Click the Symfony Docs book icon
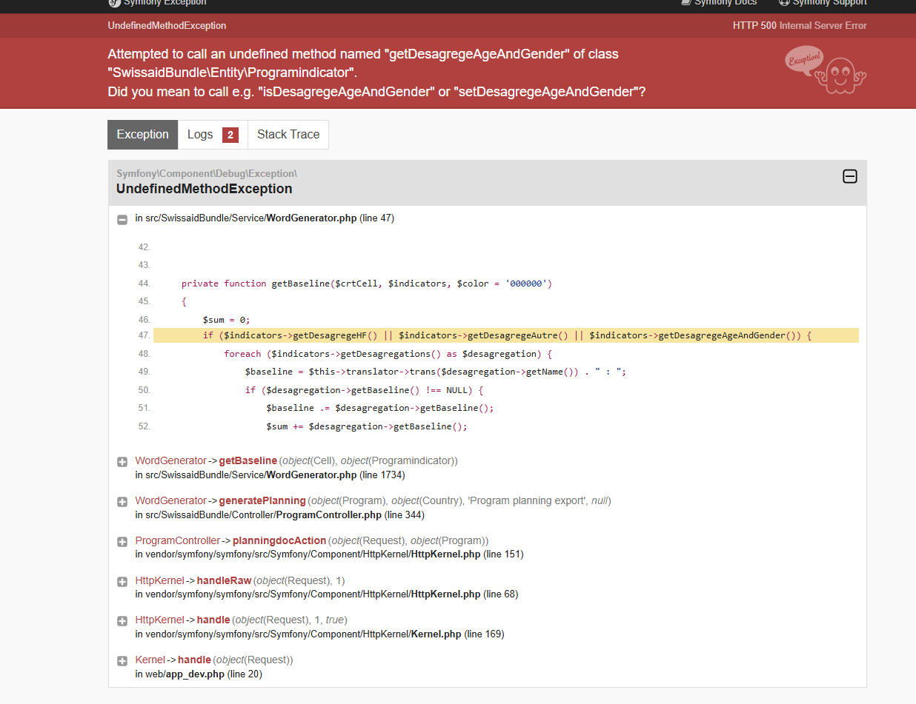The height and width of the screenshot is (704, 916). (686, 3)
